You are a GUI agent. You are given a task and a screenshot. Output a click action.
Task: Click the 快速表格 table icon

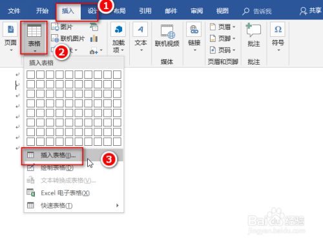[x=30, y=205]
